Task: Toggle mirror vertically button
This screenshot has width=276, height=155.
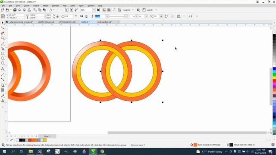Action: (x=86, y=16)
